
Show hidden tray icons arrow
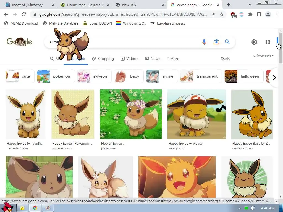[239, 208]
